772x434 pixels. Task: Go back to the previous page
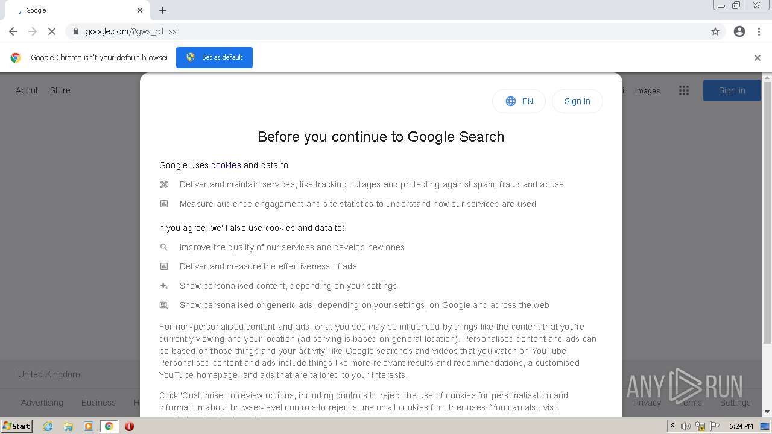tap(13, 31)
